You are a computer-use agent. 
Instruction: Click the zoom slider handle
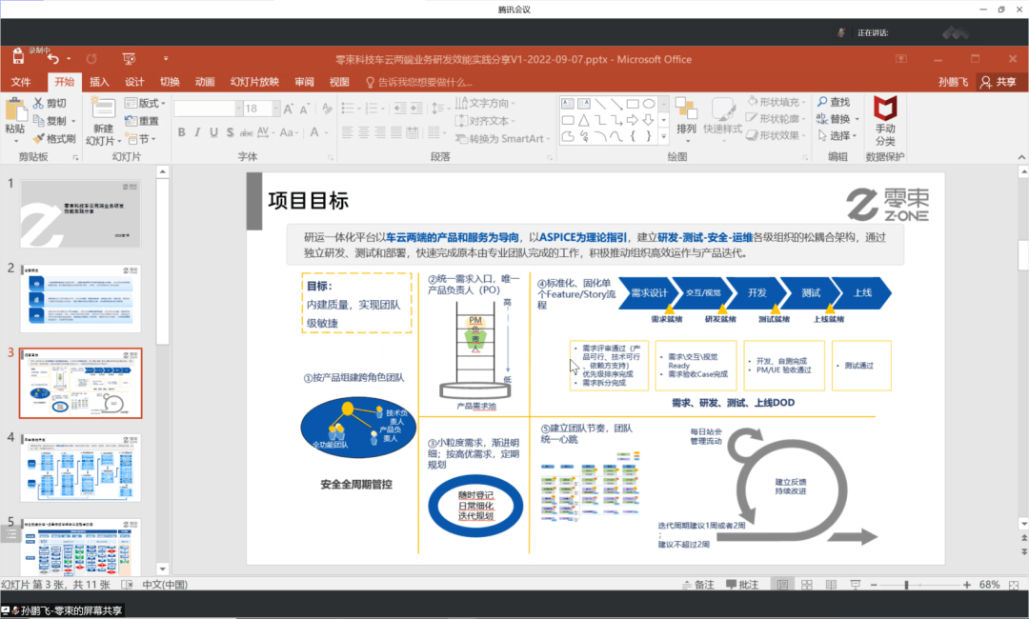906,585
